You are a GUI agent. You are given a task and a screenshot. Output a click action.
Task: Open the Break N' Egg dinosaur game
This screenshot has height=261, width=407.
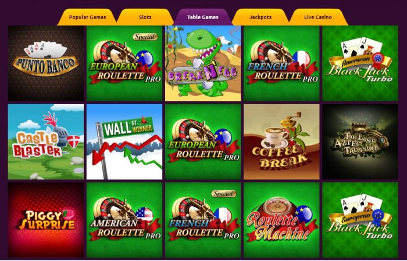pos(203,63)
